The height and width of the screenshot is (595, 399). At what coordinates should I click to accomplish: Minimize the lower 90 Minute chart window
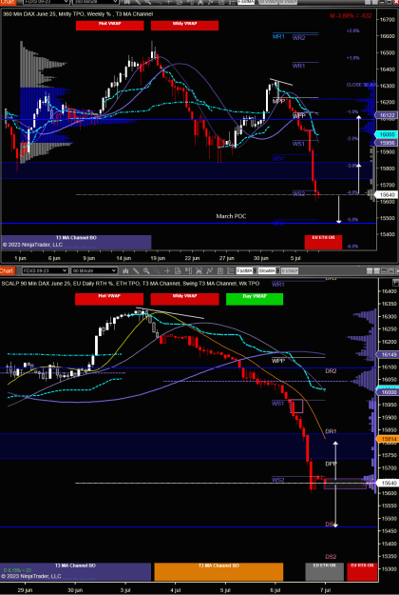point(384,270)
